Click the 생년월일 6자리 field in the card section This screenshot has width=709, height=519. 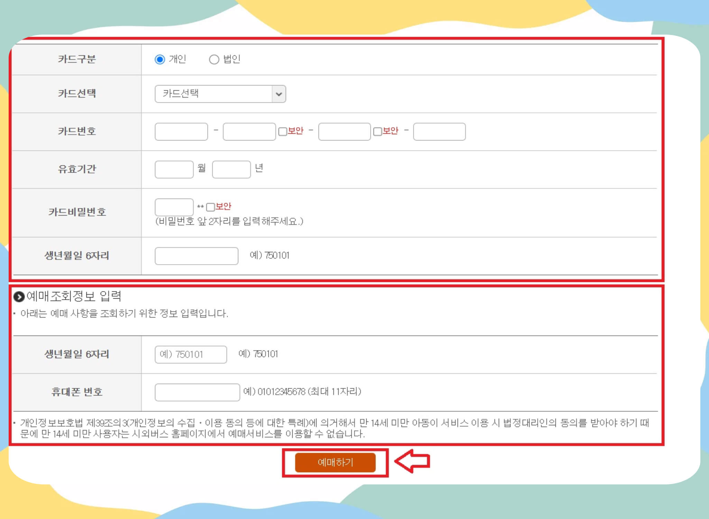click(196, 256)
